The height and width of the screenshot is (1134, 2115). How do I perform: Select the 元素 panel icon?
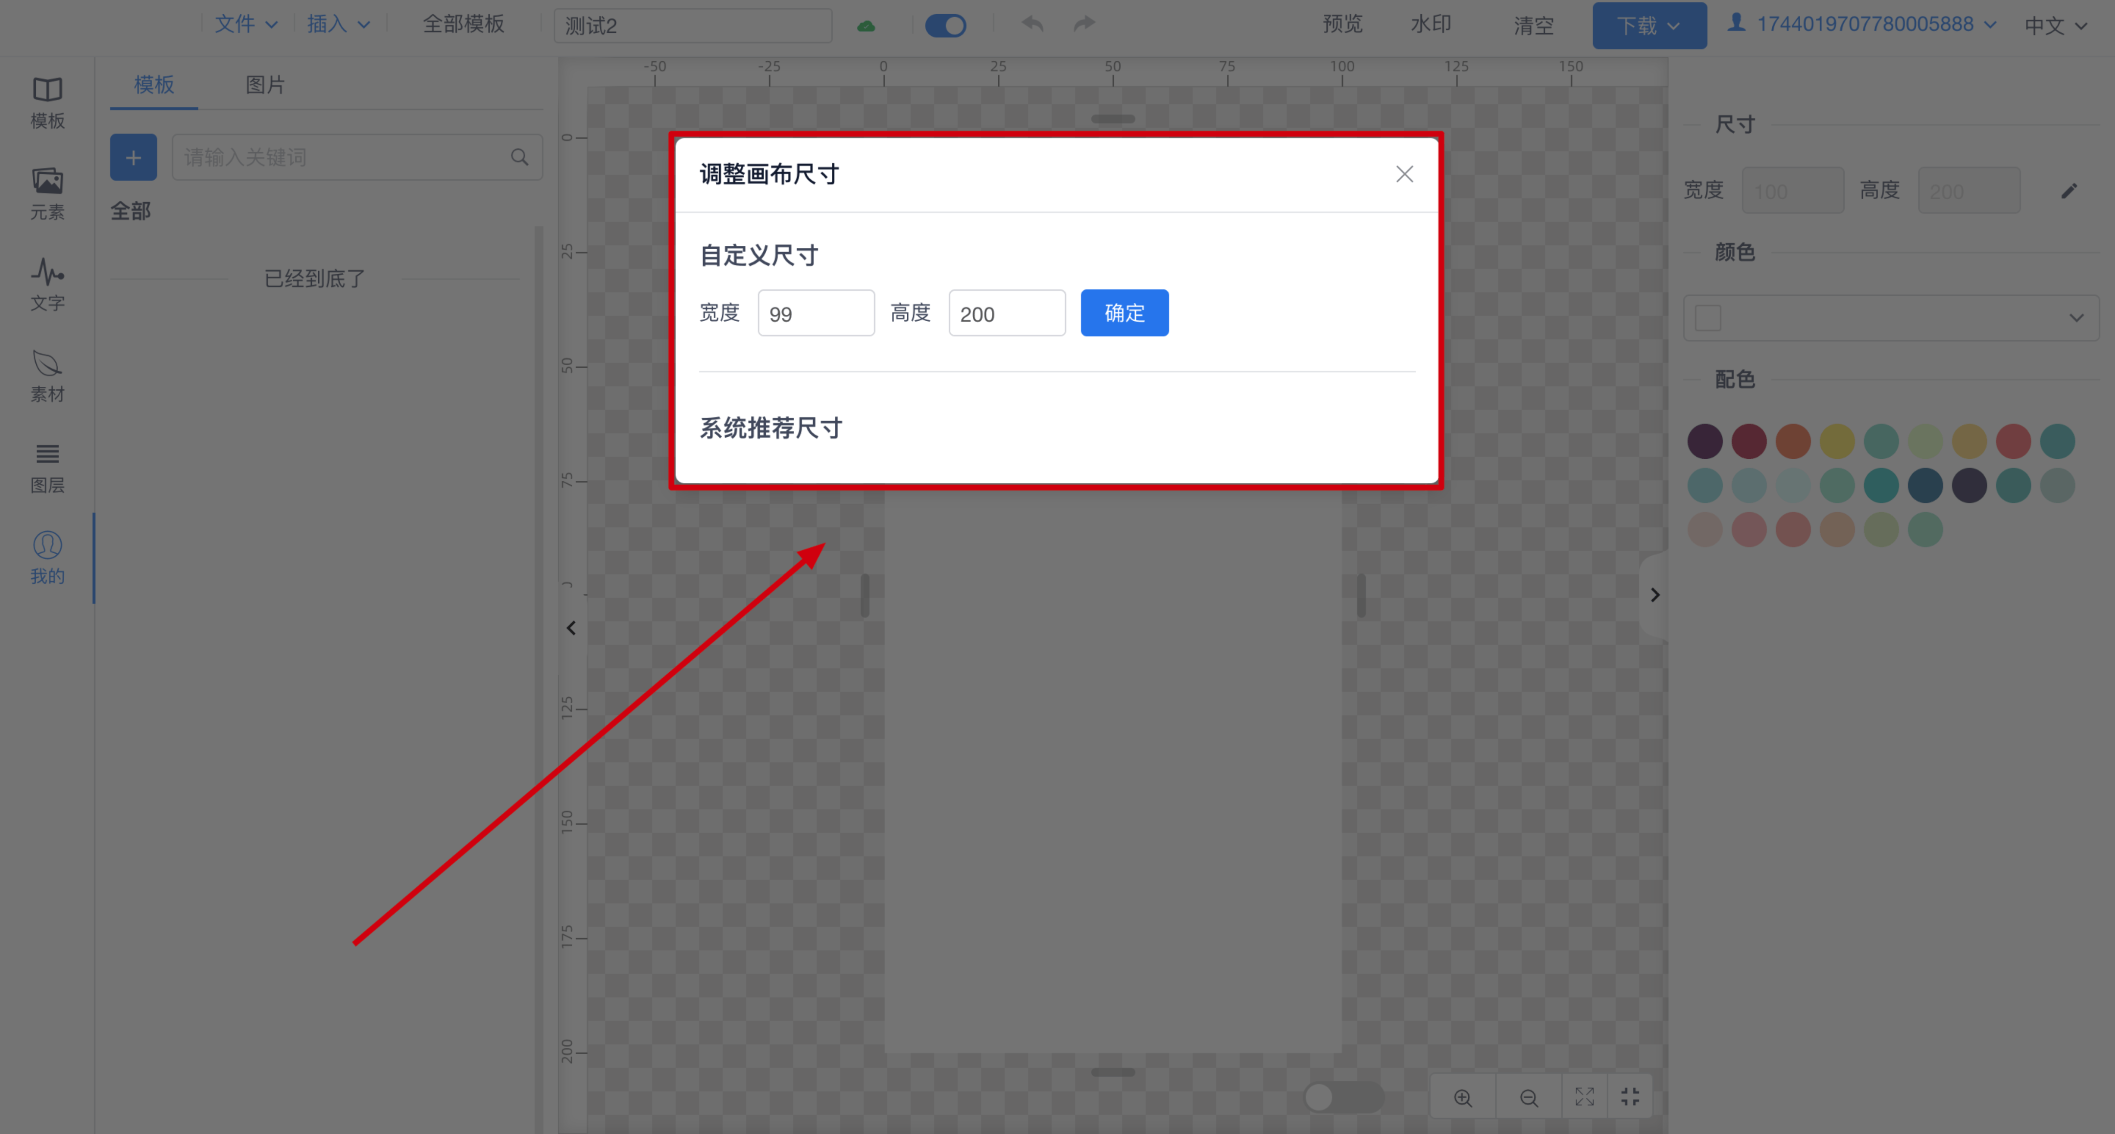coord(47,193)
